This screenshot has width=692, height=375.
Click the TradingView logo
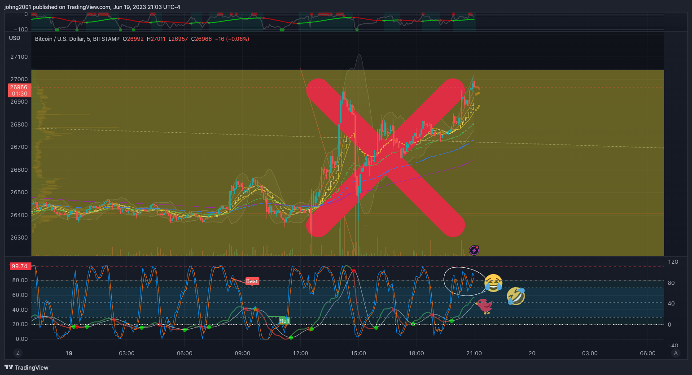point(26,367)
